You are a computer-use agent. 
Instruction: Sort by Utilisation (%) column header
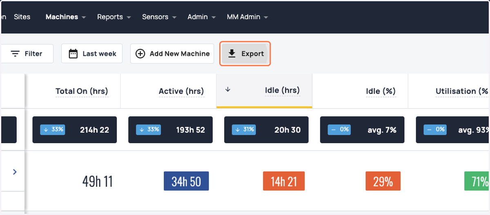pos(462,91)
